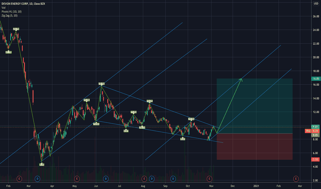Select the 13.25 pivot high label
Image resolution: width=321 pixels, height=189 pixels.
click(x=149, y=101)
